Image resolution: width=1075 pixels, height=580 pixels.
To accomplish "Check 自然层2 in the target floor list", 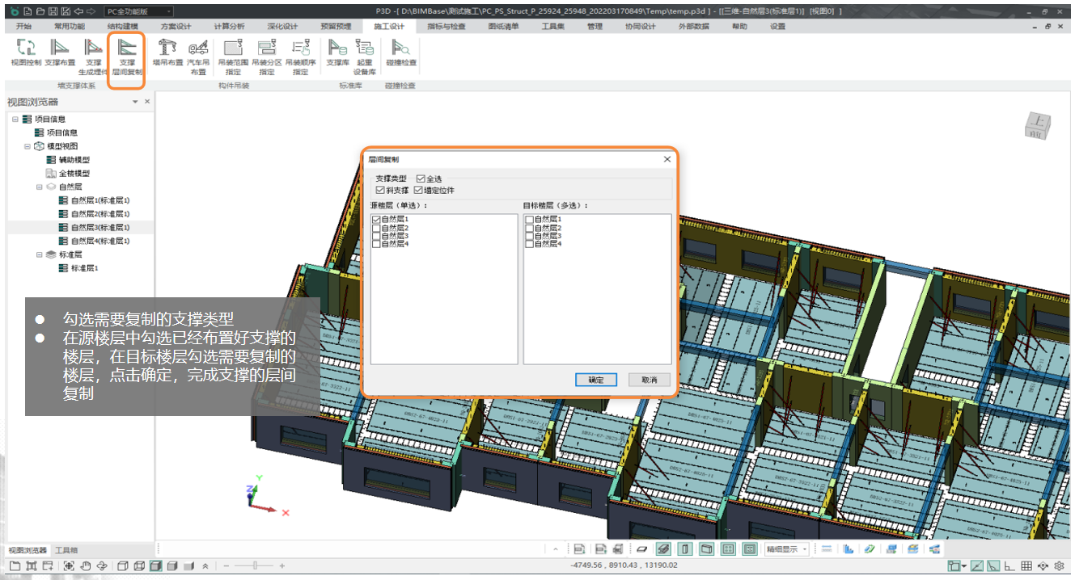I will (529, 228).
